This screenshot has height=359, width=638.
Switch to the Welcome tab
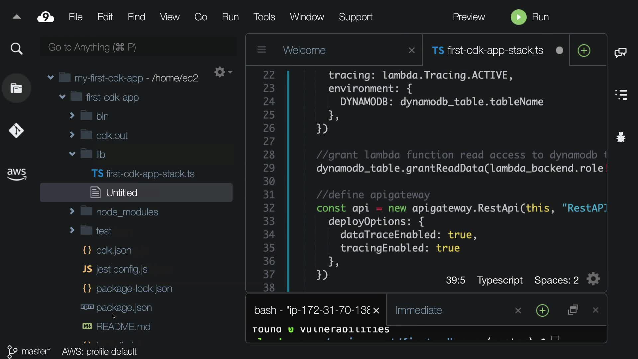point(304,50)
